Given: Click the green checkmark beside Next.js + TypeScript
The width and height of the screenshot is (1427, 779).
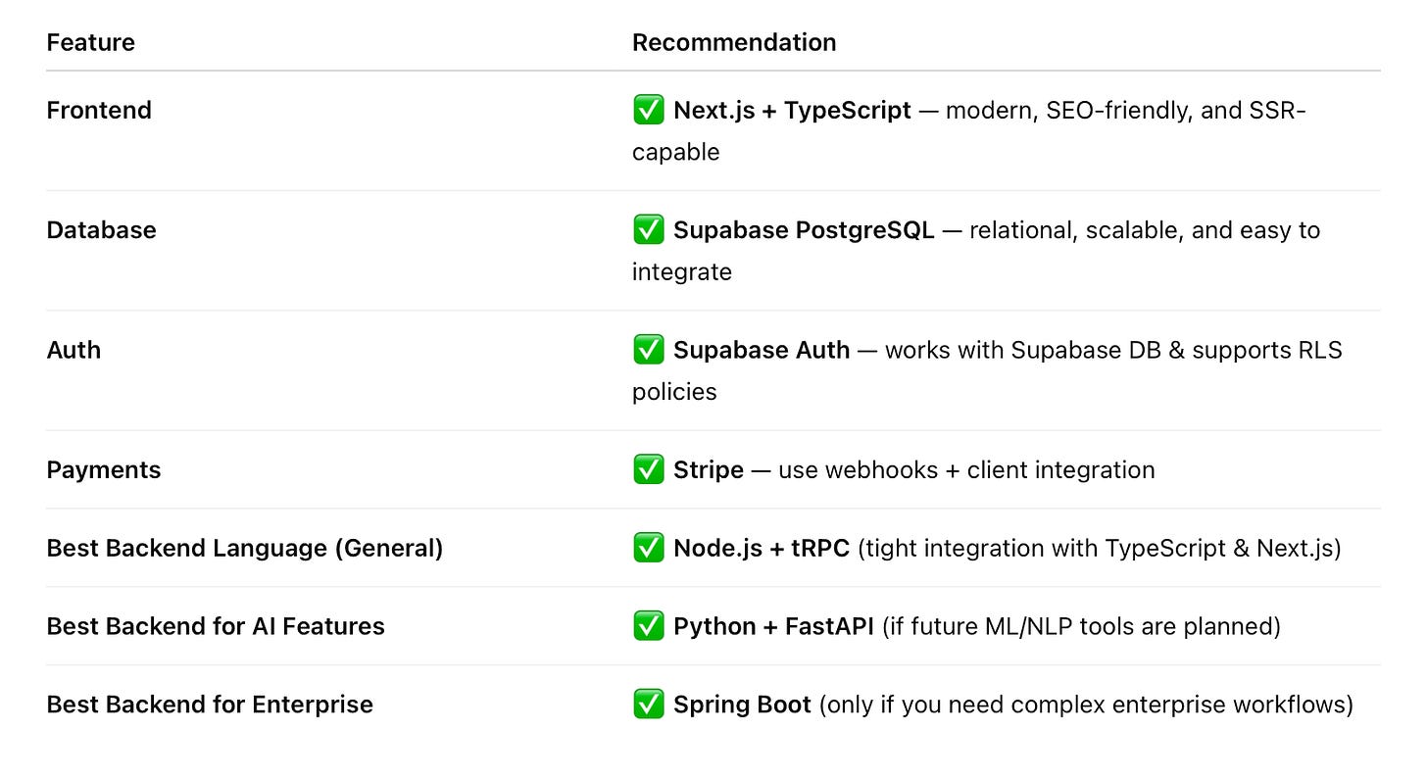Looking at the screenshot, I should pyautogui.click(x=649, y=111).
